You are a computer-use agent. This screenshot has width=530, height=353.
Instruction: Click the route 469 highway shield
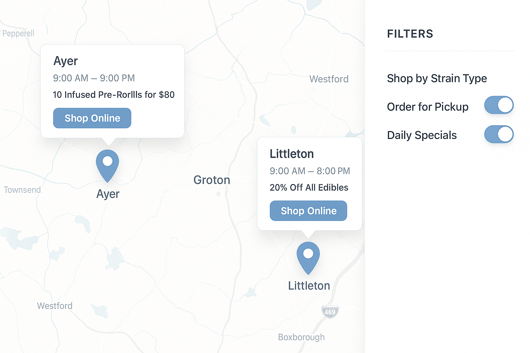click(x=330, y=312)
